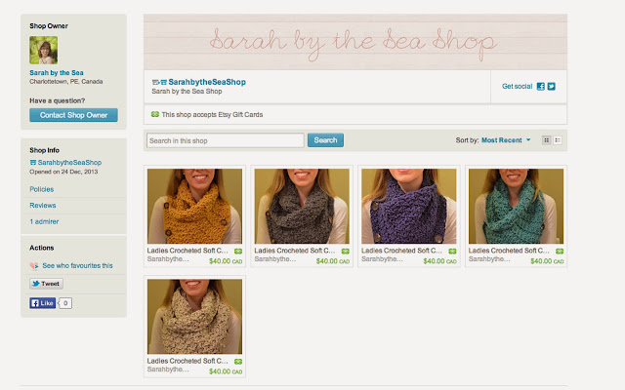Switch to gallery grid view
This screenshot has height=390, width=625.
tap(547, 140)
